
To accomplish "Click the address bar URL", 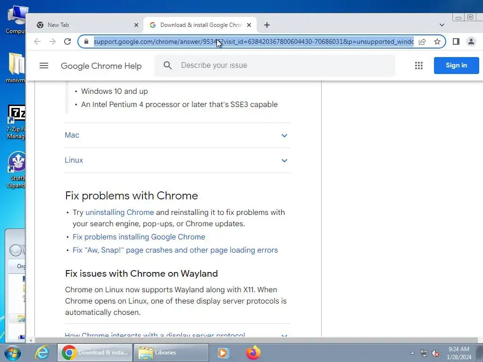I will coord(253,41).
